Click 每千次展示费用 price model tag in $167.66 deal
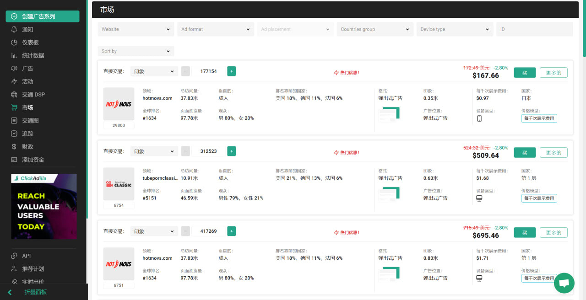Image resolution: width=586 pixels, height=300 pixels. (x=539, y=118)
